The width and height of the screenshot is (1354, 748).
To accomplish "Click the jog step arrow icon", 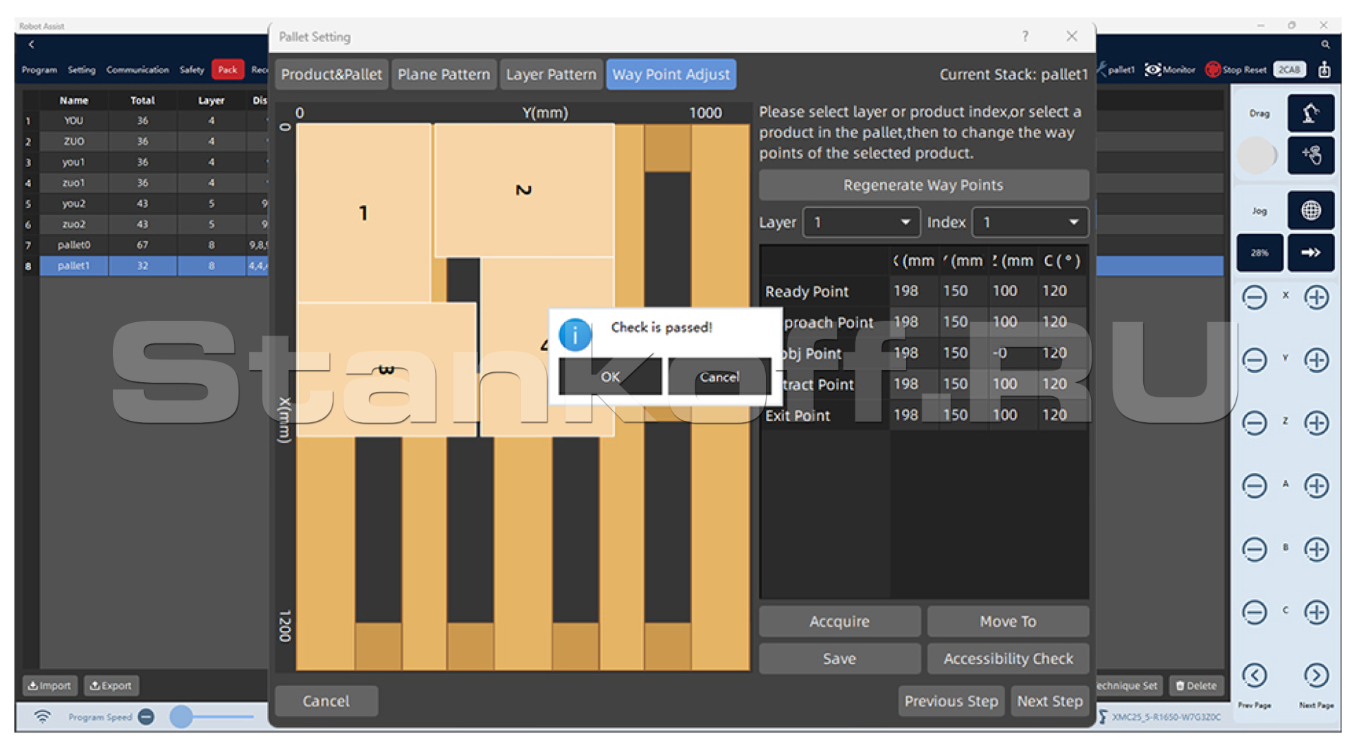I will pos(1310,252).
